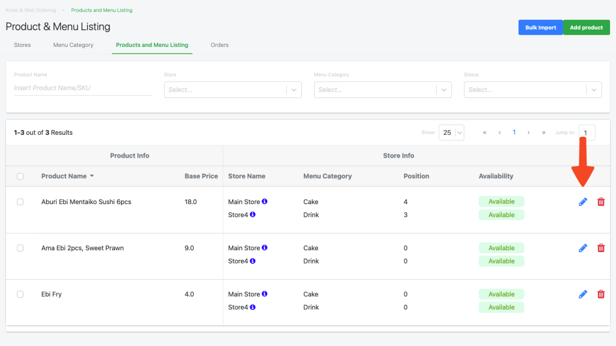Show Main Store info icon for Aburi Ebi

[x=265, y=202]
